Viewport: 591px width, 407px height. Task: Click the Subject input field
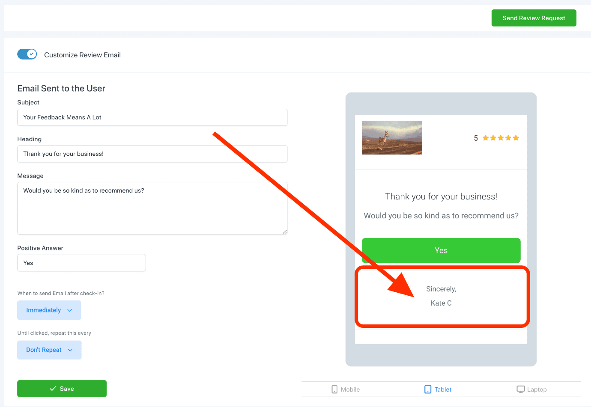point(152,117)
